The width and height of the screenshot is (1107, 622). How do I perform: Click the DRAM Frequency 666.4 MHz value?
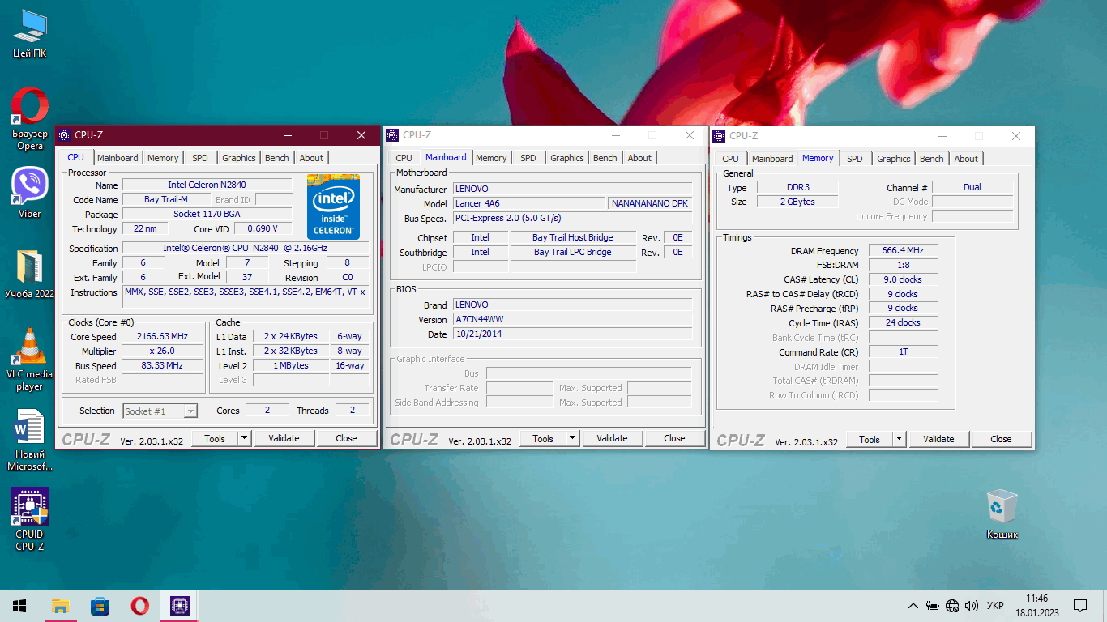903,251
